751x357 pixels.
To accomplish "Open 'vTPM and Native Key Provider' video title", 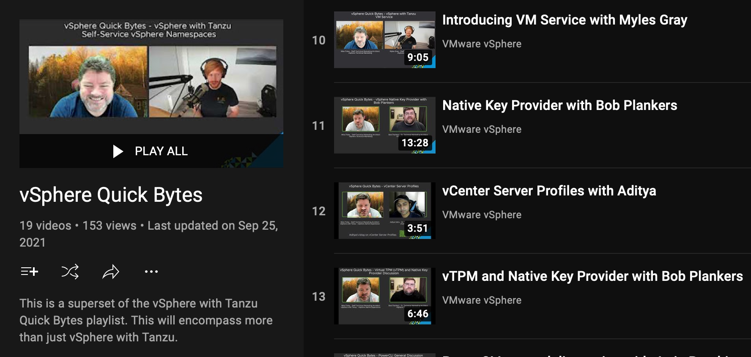I will [x=592, y=276].
